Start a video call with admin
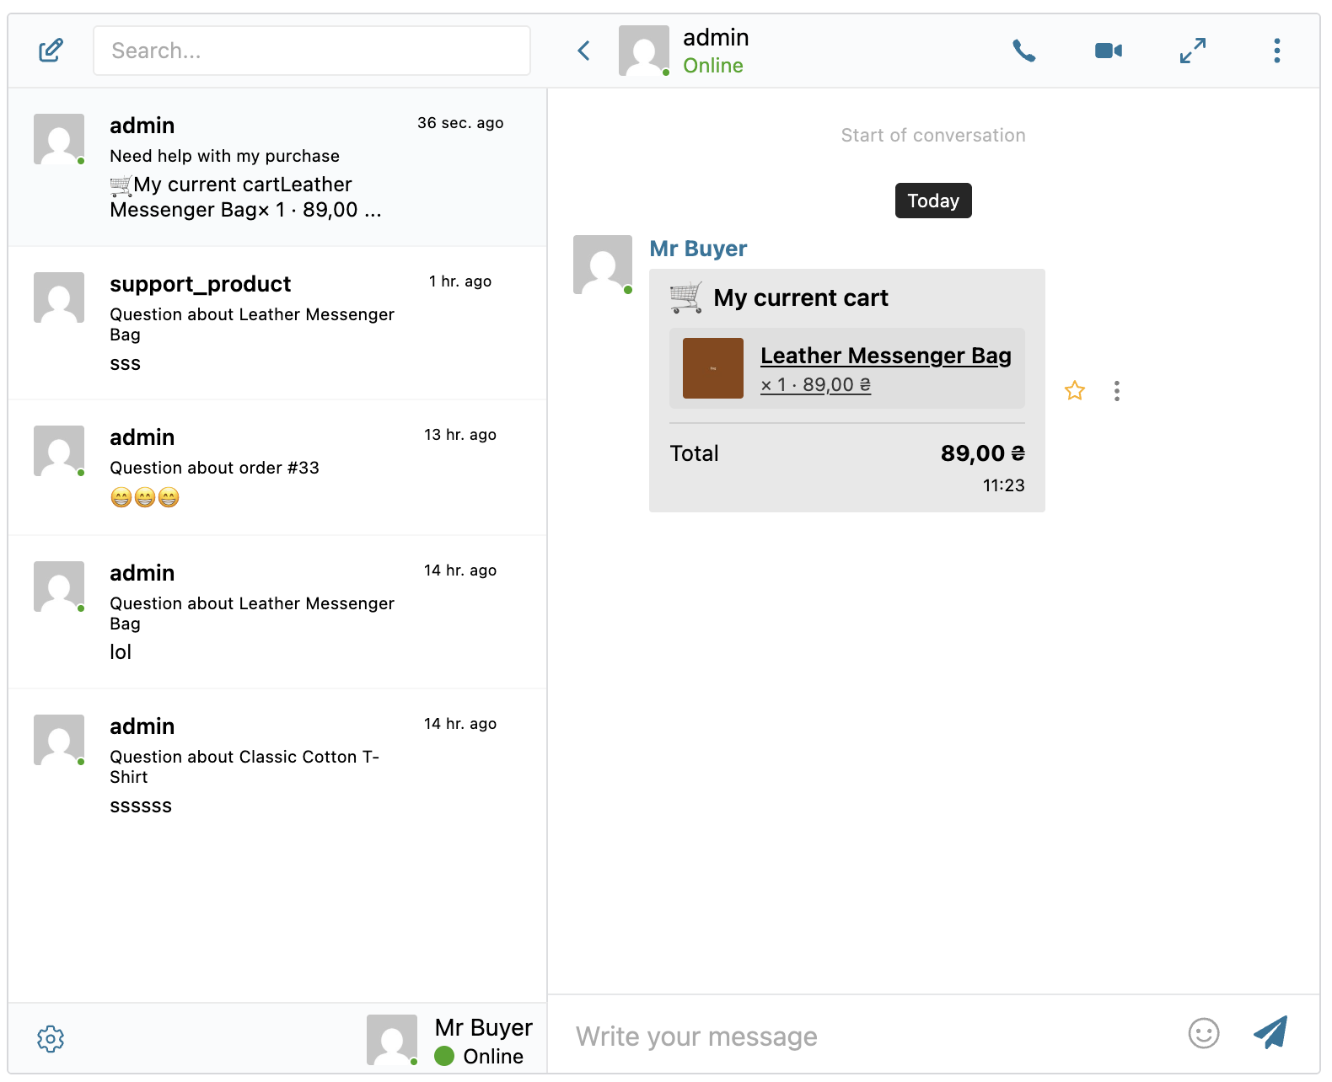Screen dimensions: 1332x1082 pyautogui.click(x=1108, y=51)
